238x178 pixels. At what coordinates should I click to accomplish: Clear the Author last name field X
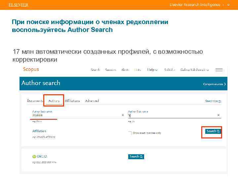tap(123, 115)
